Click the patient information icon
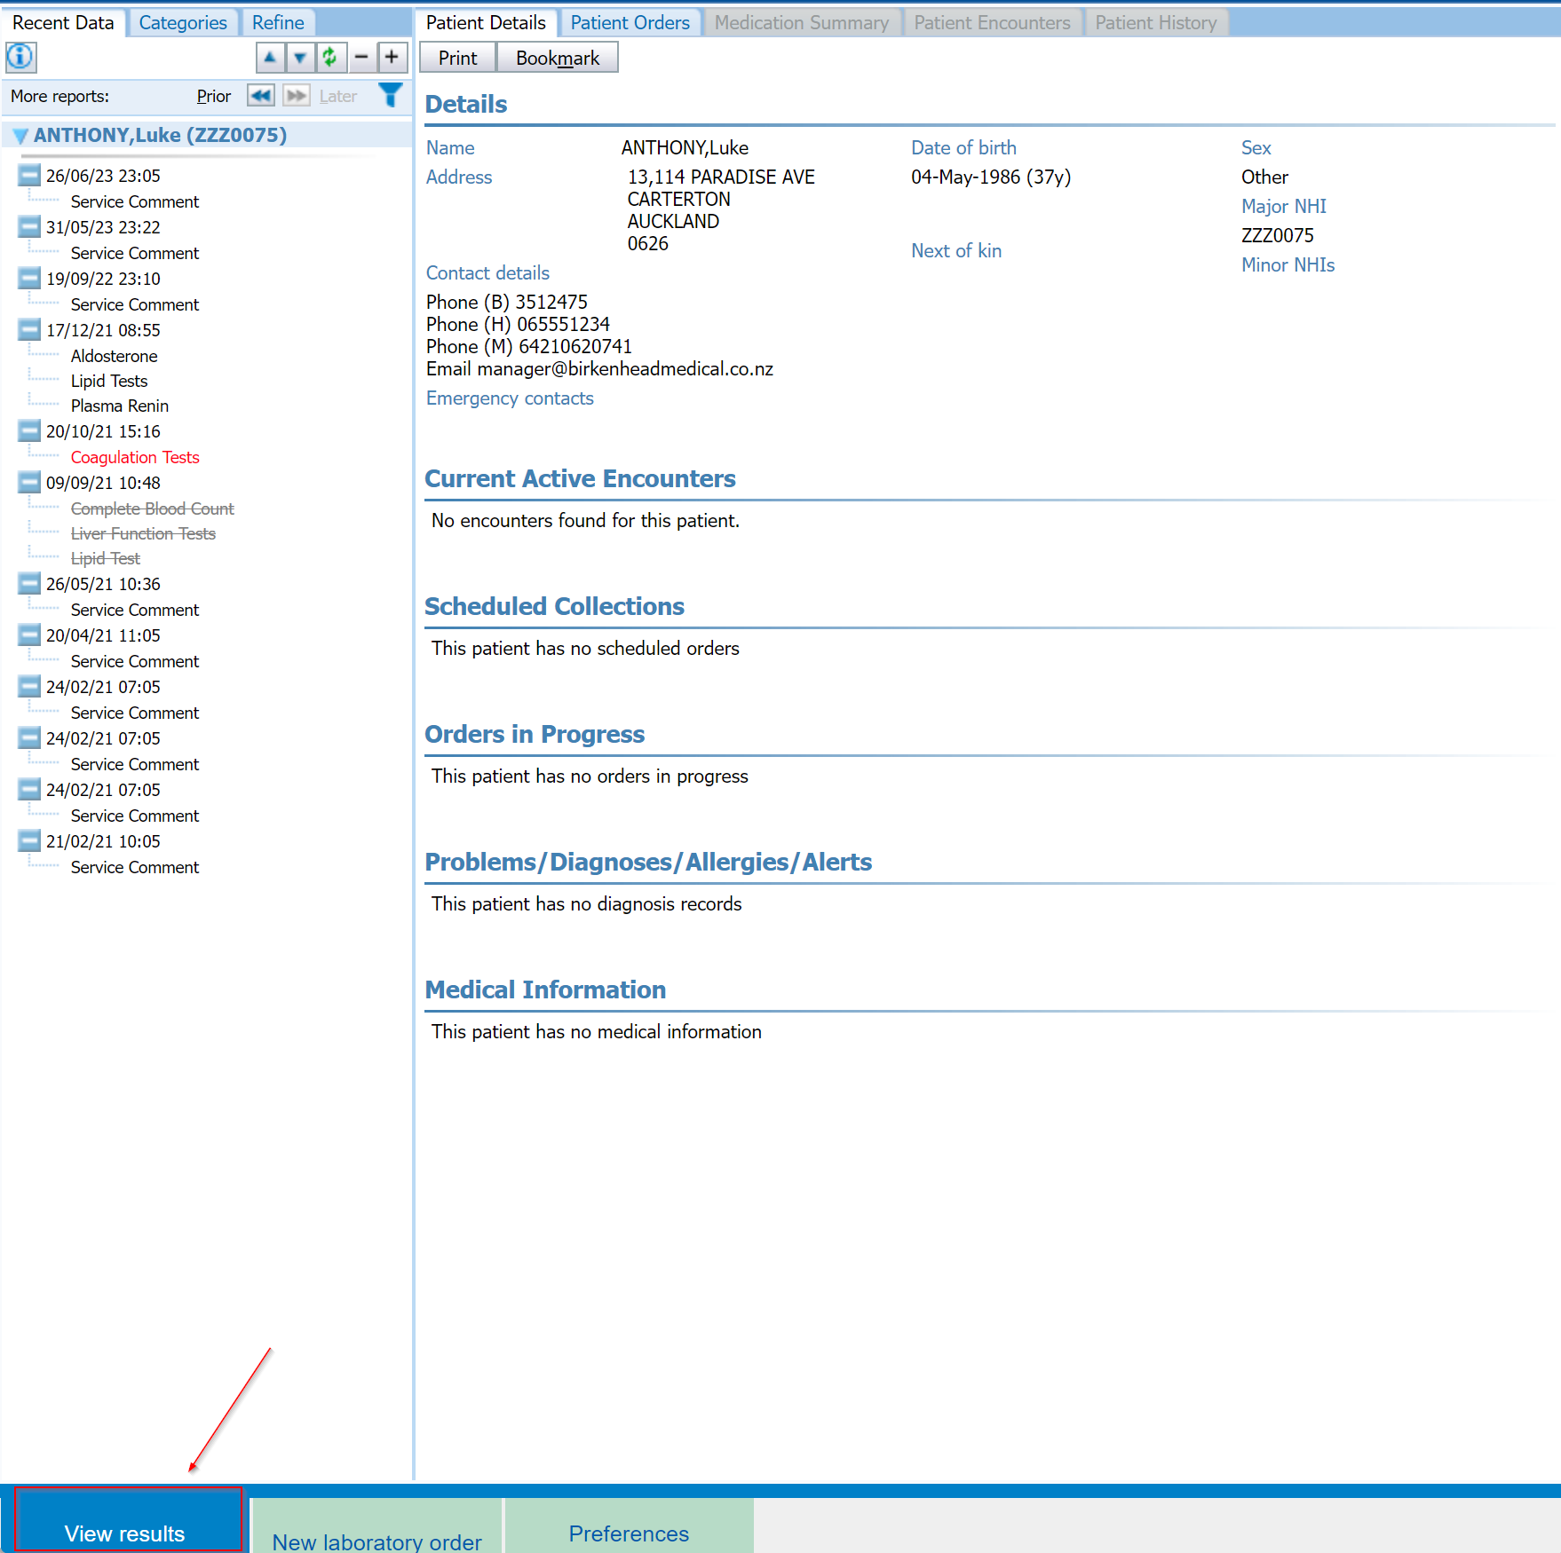 (x=20, y=57)
